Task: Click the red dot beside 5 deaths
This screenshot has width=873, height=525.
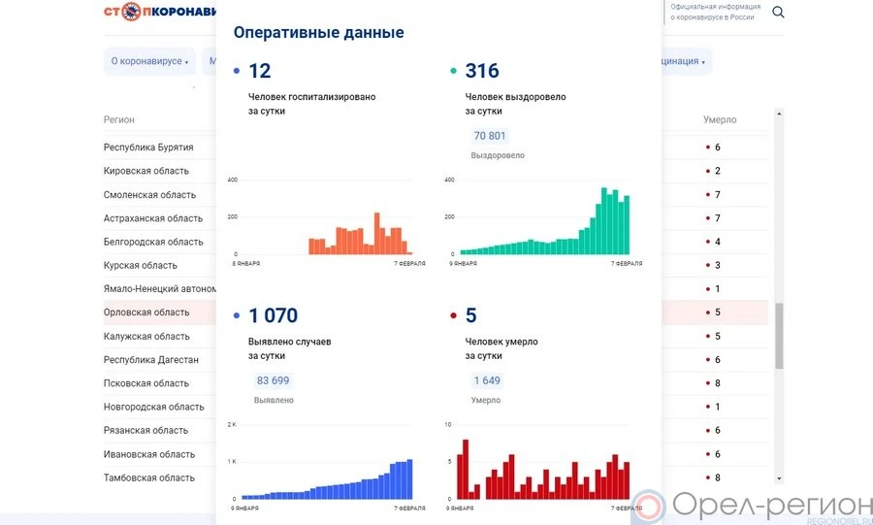Action: click(454, 316)
